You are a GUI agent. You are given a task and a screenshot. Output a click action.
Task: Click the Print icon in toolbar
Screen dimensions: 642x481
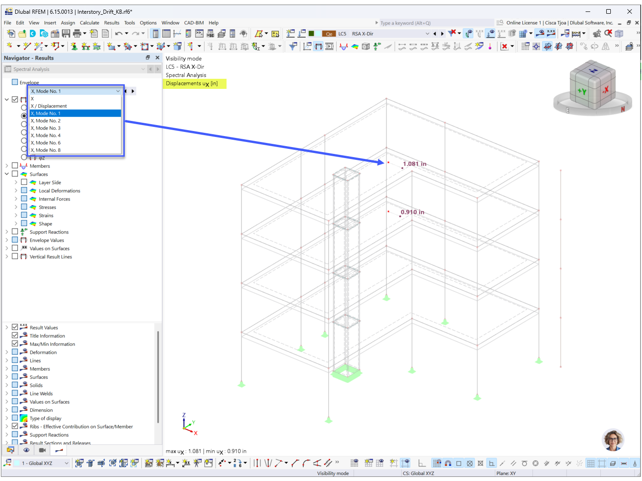(x=77, y=33)
